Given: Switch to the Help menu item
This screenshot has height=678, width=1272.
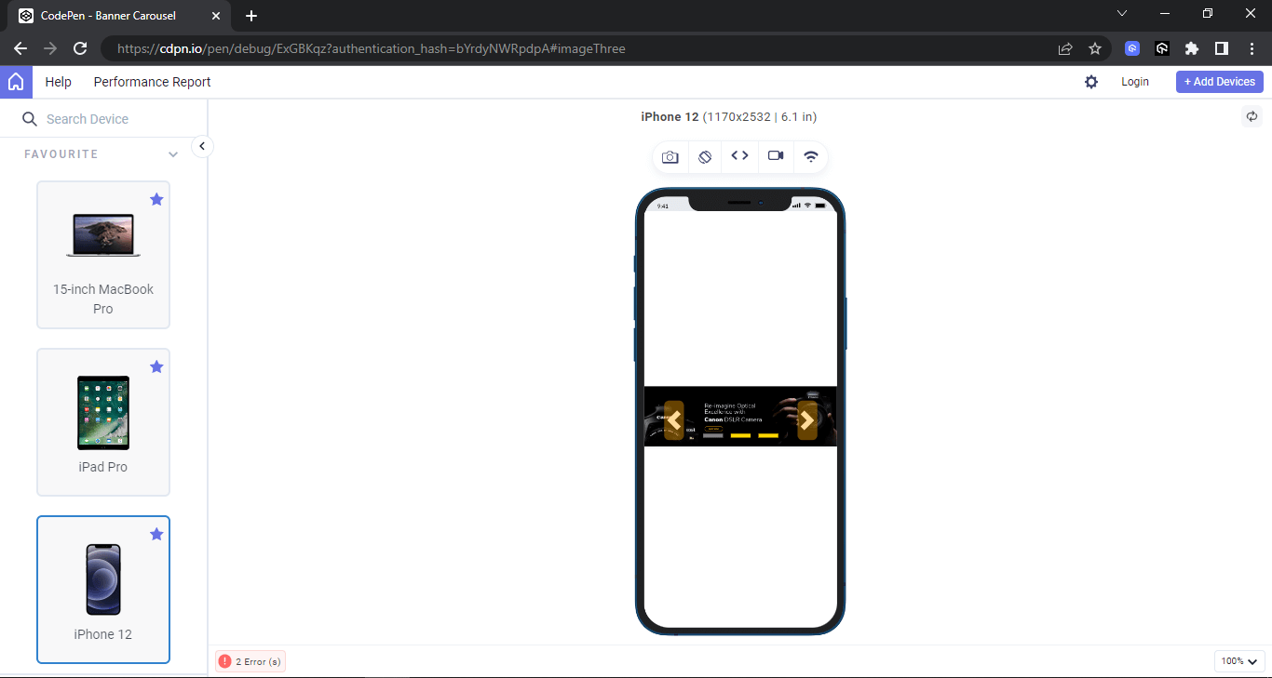Looking at the screenshot, I should pos(58,82).
